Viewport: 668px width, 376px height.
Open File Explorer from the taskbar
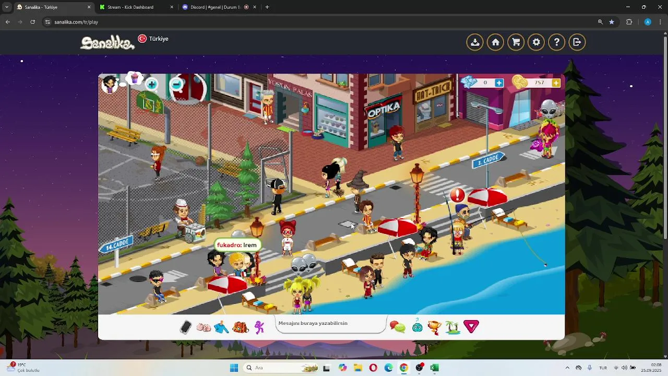tap(357, 368)
